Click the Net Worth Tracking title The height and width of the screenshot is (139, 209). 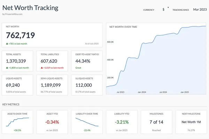pyautogui.click(x=30, y=8)
